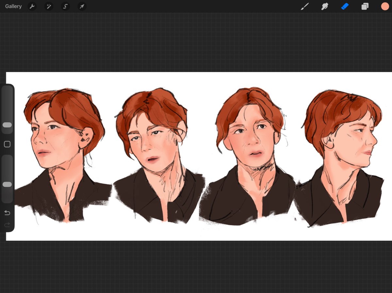Viewport: 392px width, 293px height.
Task: Click the brush size slider handle
Action: pos(7,125)
